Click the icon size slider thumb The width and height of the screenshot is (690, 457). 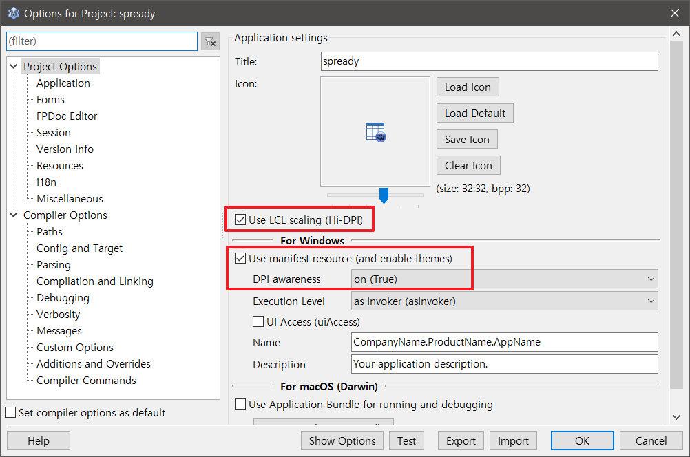(384, 195)
